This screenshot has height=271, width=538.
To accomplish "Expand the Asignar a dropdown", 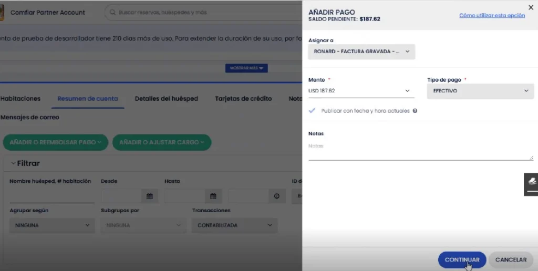I will [361, 51].
